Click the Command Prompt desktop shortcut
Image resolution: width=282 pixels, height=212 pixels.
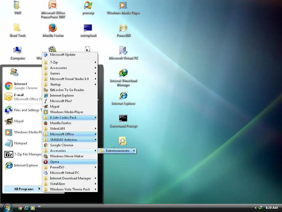pyautogui.click(x=123, y=121)
